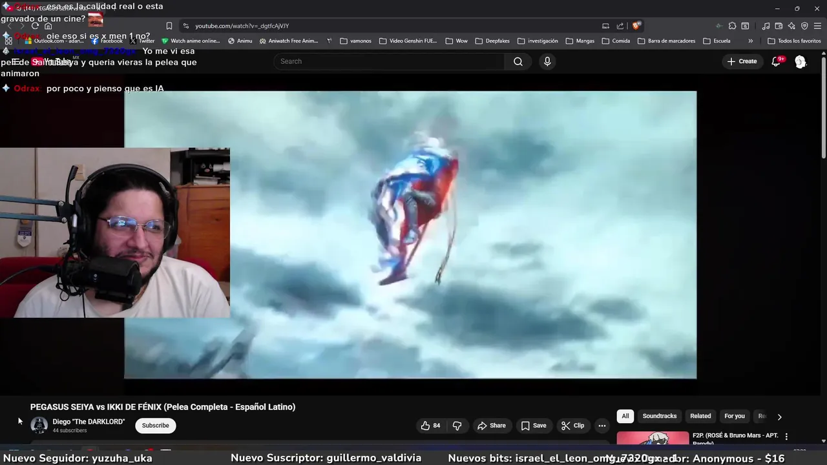Open the Watch anime online bookmark

tap(191, 41)
